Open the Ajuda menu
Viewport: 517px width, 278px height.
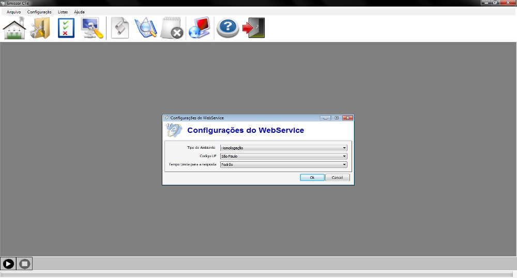click(79, 12)
